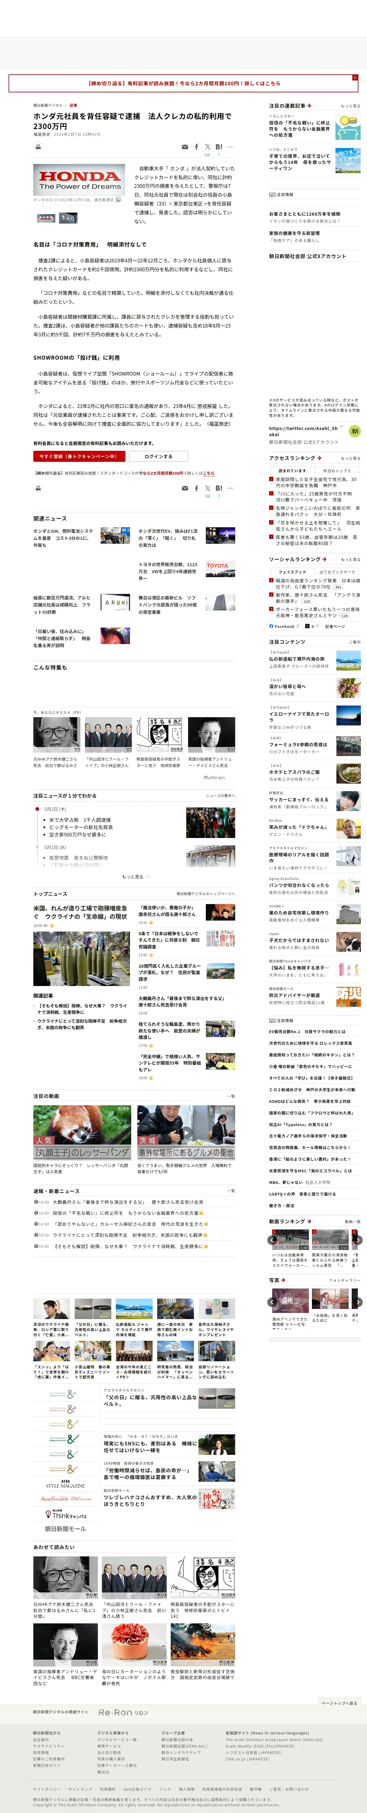Open the Honda logo article image
Screen dimensions: 367x1813
79,180
